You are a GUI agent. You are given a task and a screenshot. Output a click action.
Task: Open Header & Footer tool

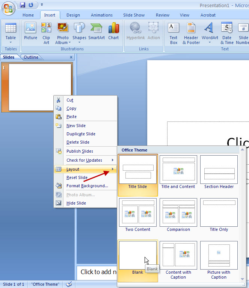(191, 33)
